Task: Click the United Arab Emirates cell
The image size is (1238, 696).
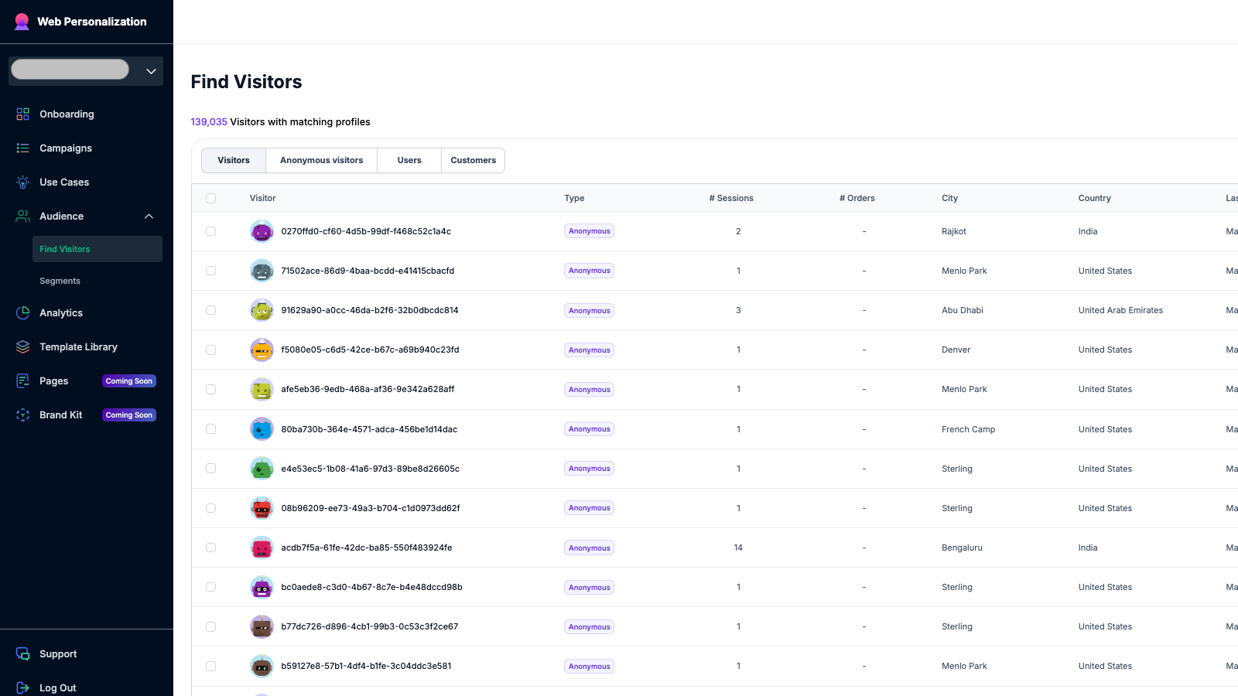Action: click(1120, 310)
